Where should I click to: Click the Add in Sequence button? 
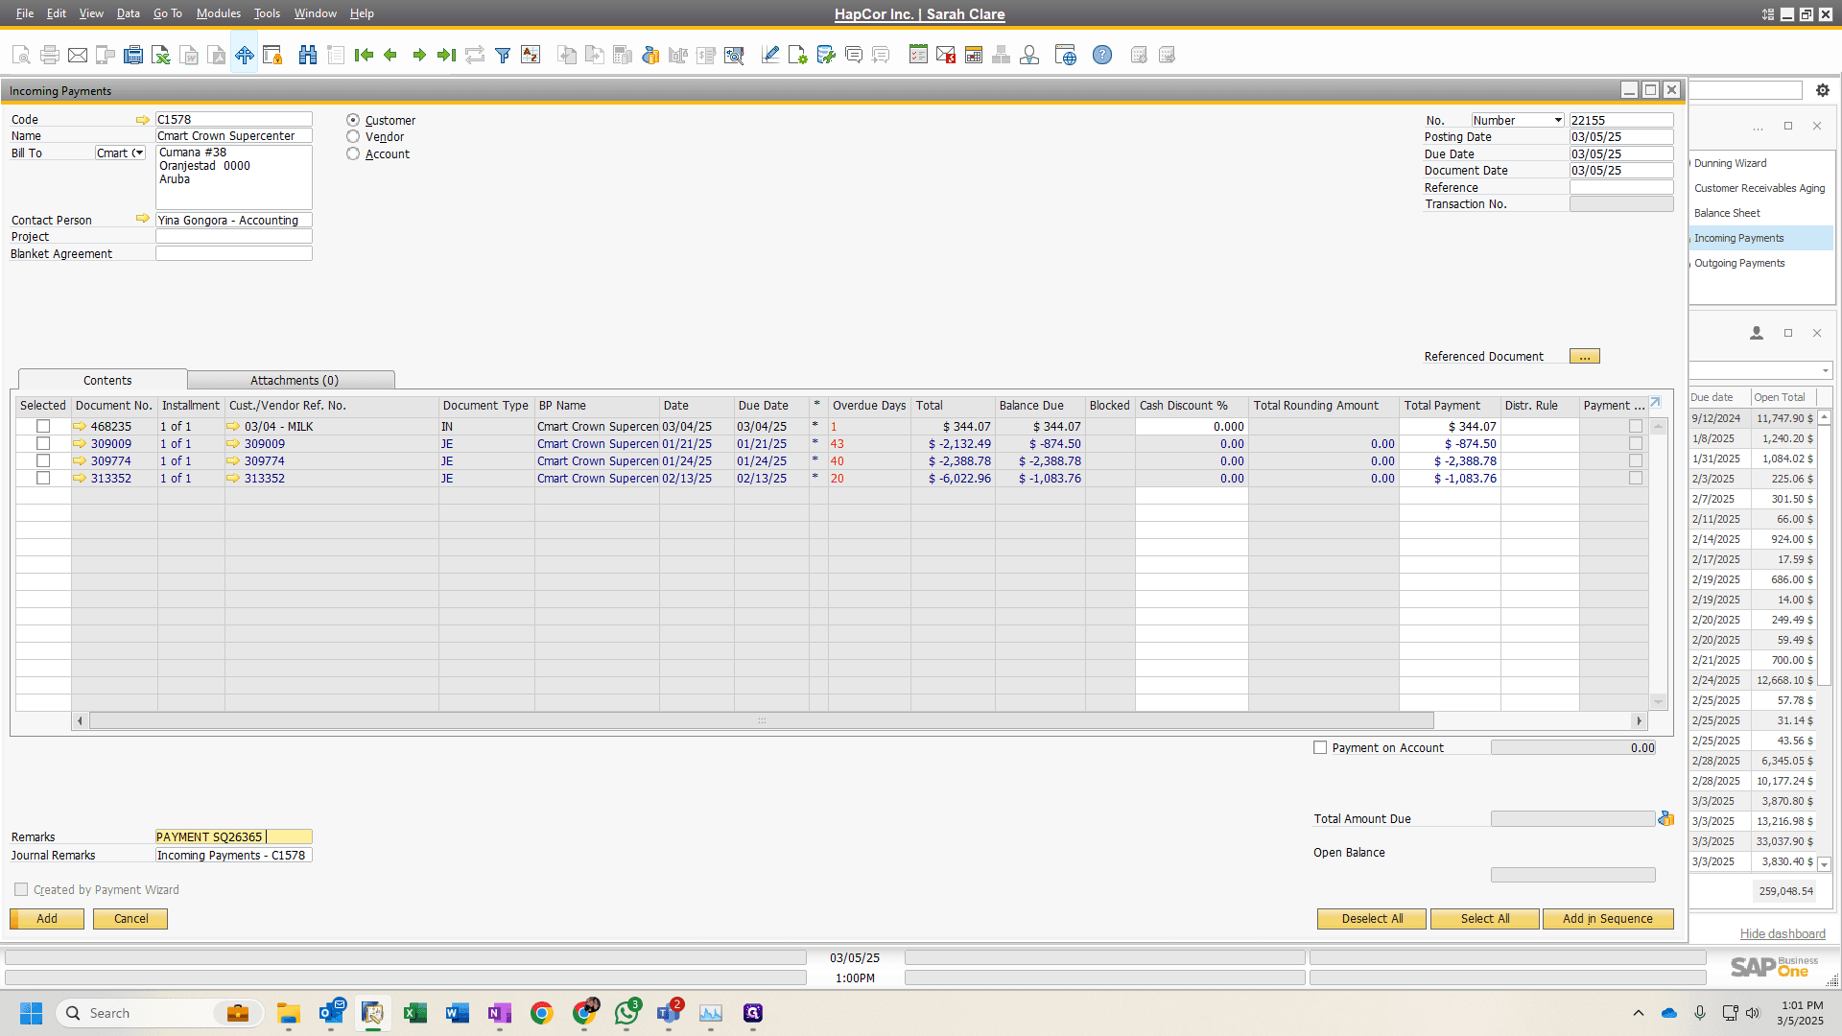pyautogui.click(x=1608, y=919)
